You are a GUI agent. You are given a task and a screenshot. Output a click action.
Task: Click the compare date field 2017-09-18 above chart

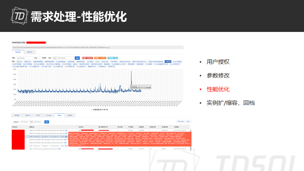click(65, 58)
